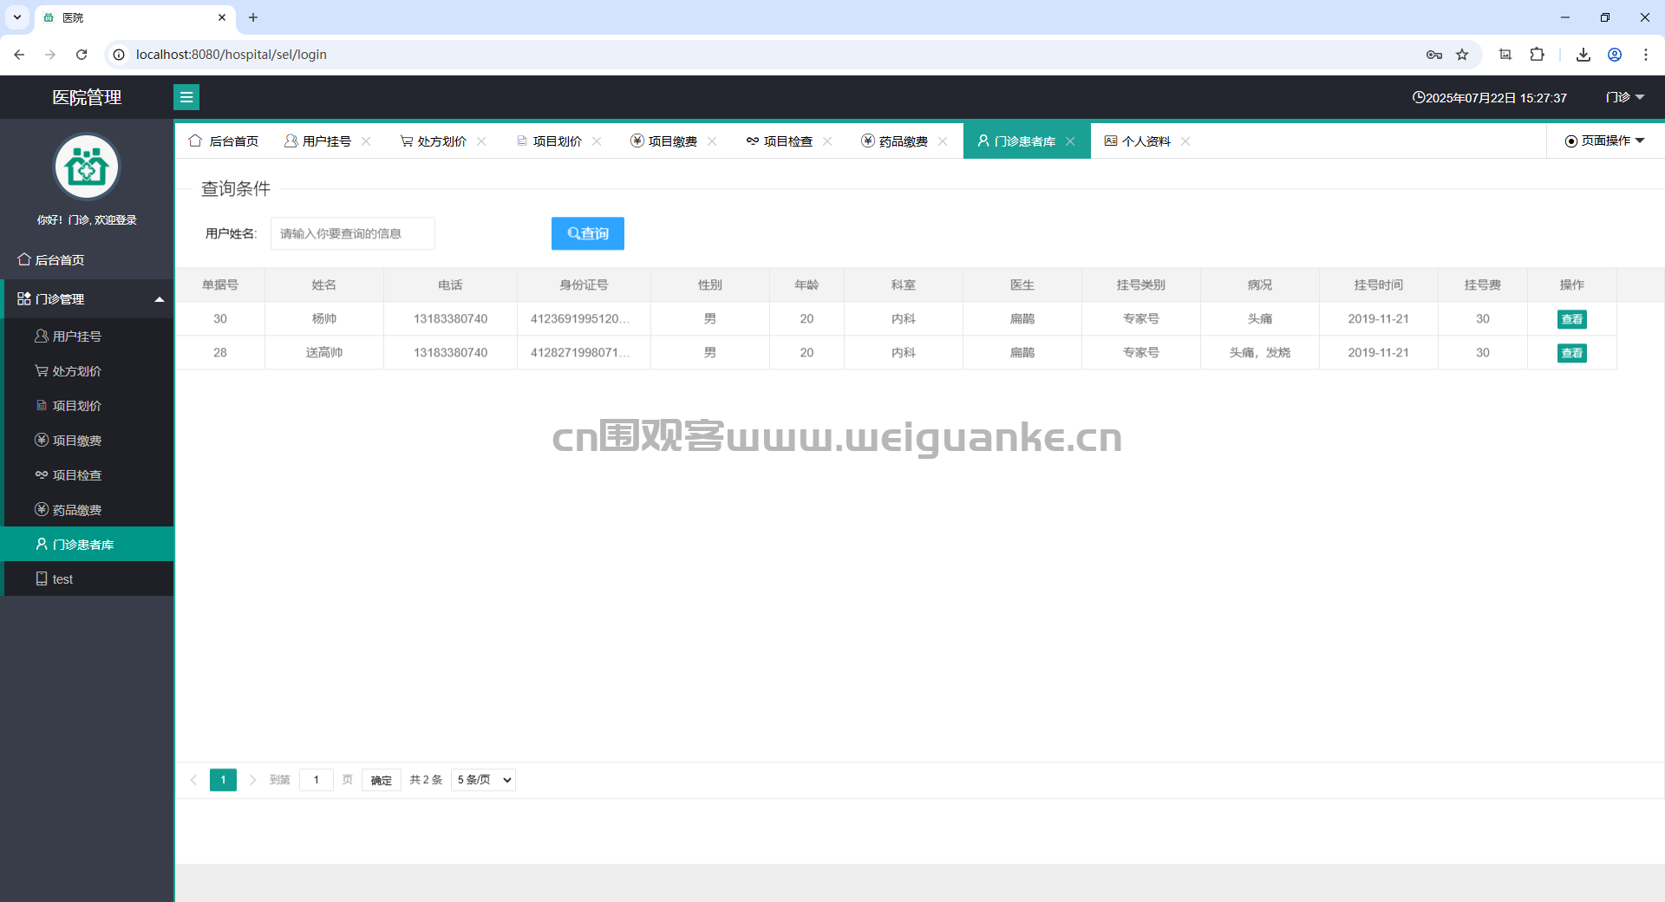This screenshot has width=1665, height=902.
Task: Open the 5 条/页 page size dropdown
Action: (483, 780)
